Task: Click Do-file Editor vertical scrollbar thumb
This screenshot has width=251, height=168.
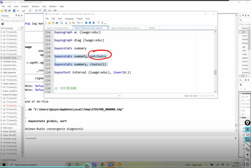Action: pyautogui.click(x=215, y=72)
